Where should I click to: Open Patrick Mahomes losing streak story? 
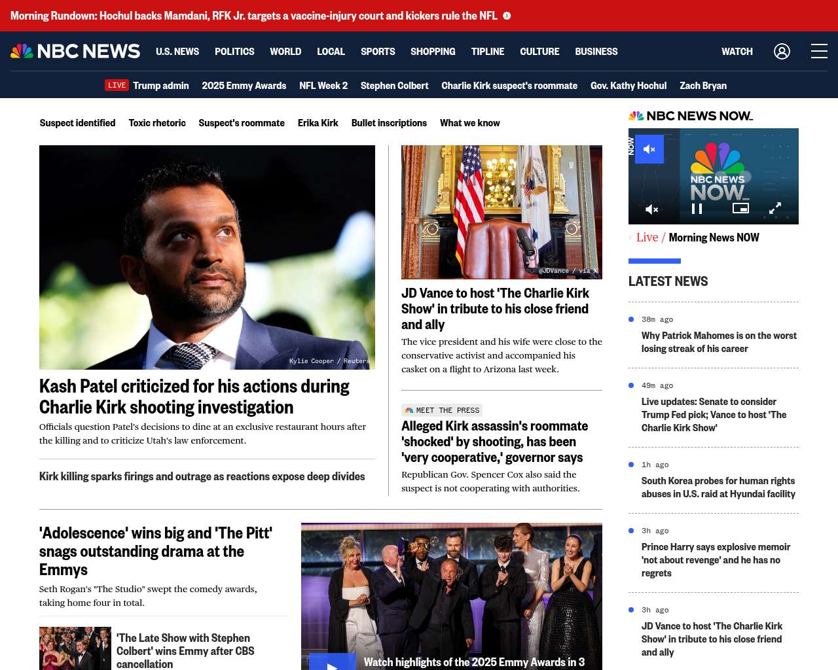[719, 342]
